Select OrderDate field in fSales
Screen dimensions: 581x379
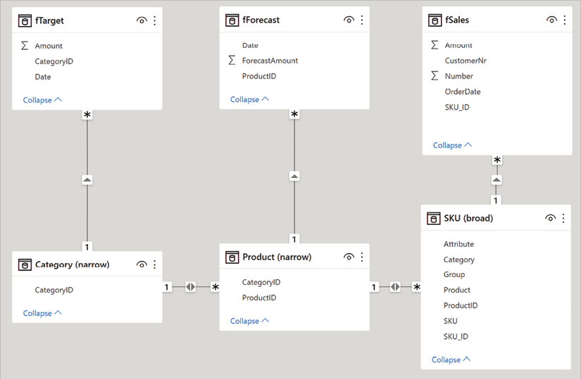tap(463, 92)
